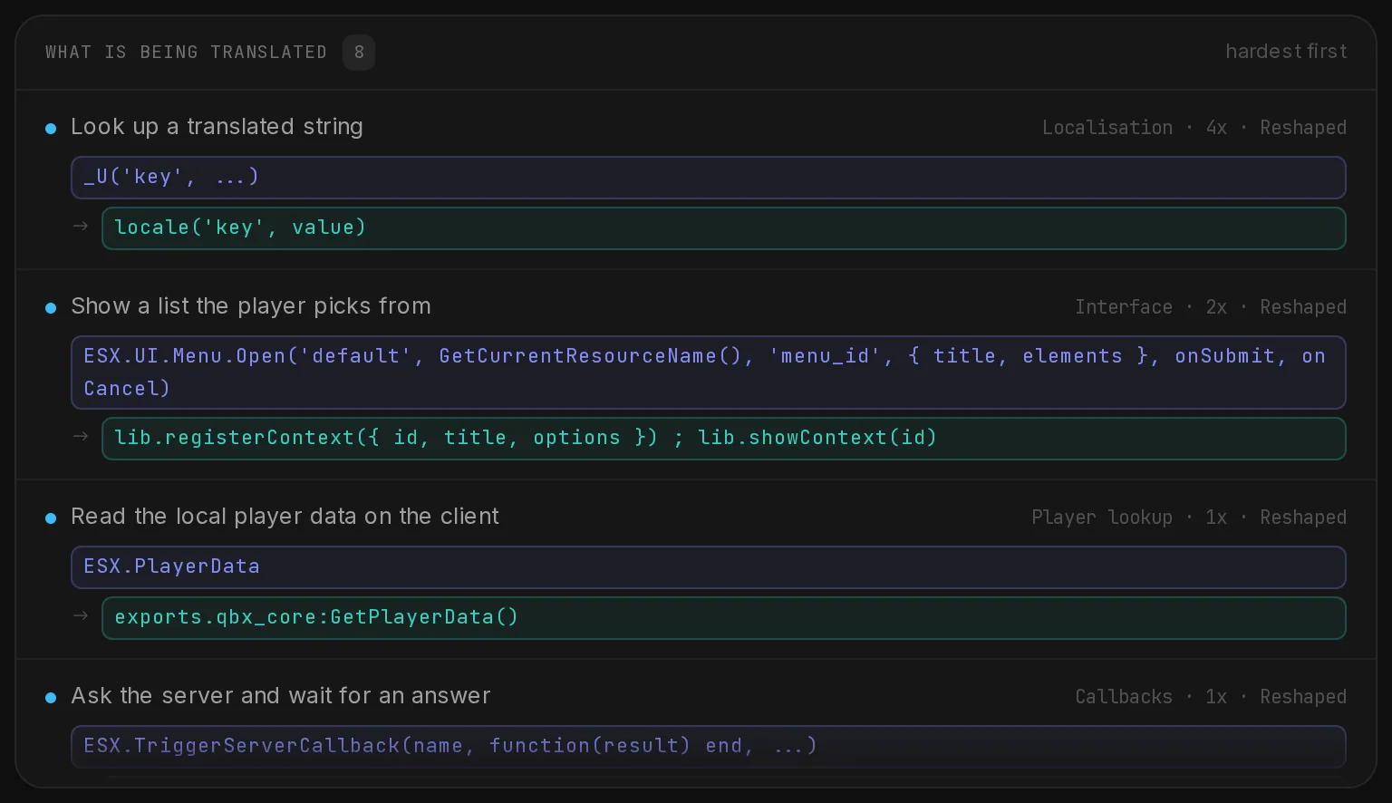Image resolution: width=1392 pixels, height=803 pixels.
Task: Select 'Read the local player data on the client'
Action: [x=285, y=517]
